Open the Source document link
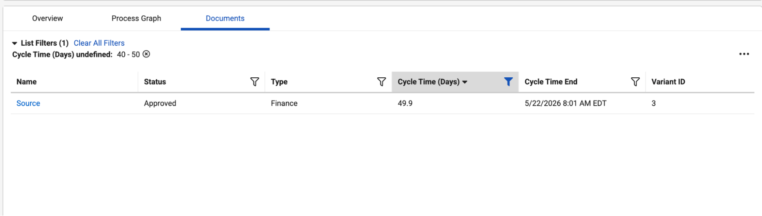Viewport: 762px width, 216px height. coord(28,103)
